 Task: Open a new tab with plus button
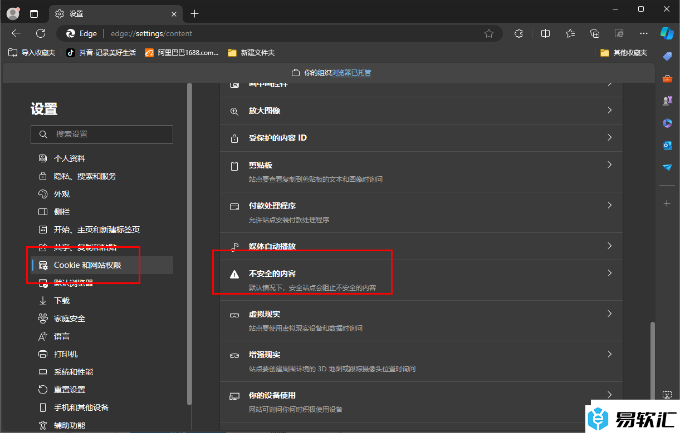(x=194, y=13)
